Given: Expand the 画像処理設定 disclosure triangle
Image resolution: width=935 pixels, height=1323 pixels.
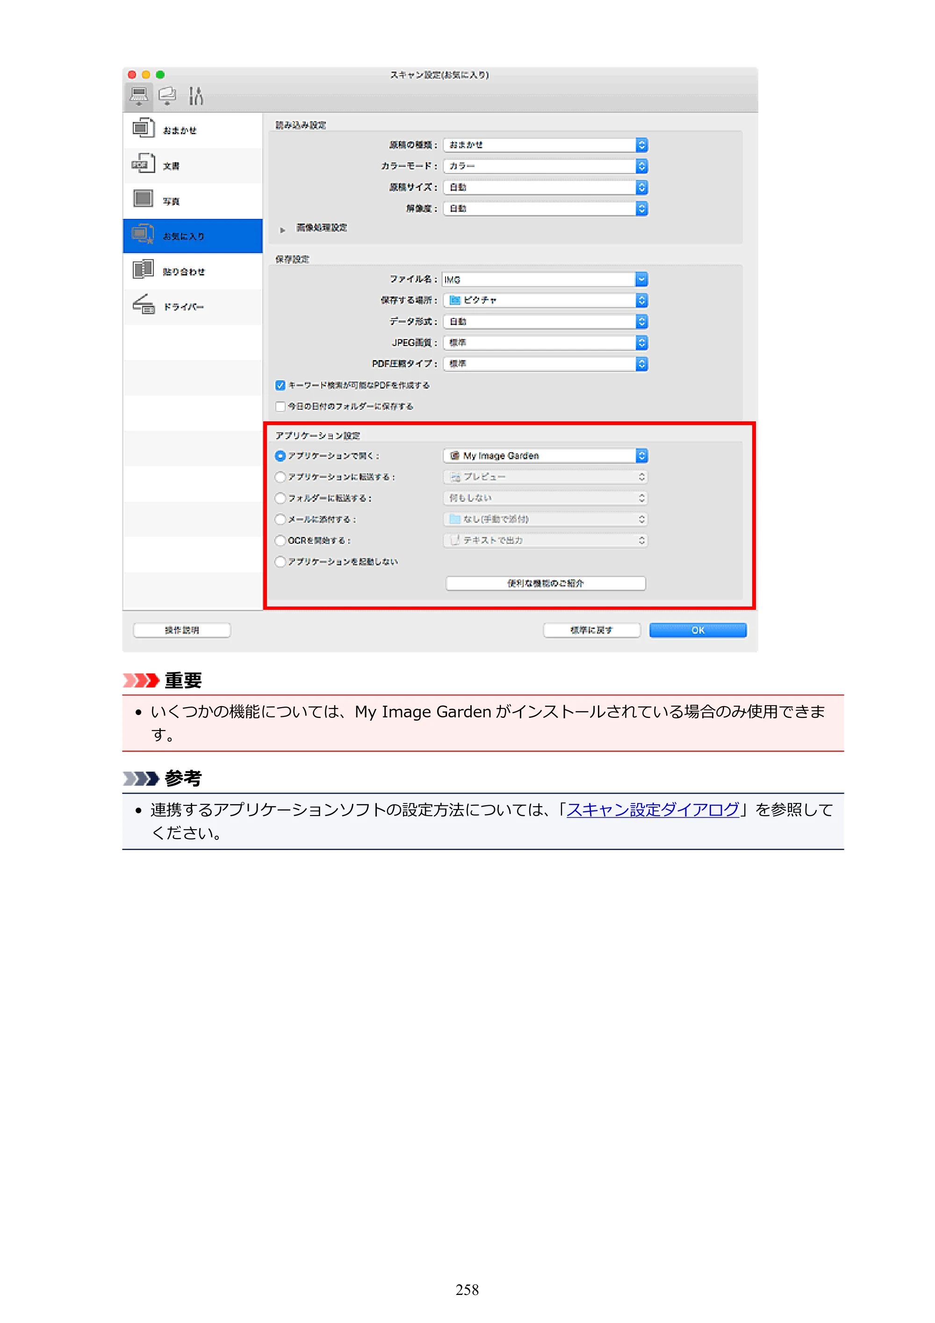Looking at the screenshot, I should tap(282, 230).
